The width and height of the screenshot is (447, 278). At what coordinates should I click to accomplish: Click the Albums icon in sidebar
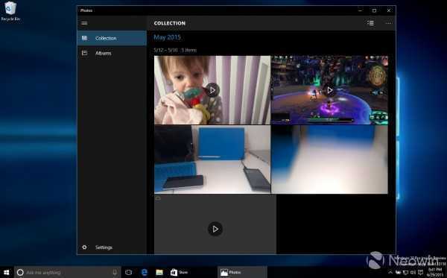(85, 53)
